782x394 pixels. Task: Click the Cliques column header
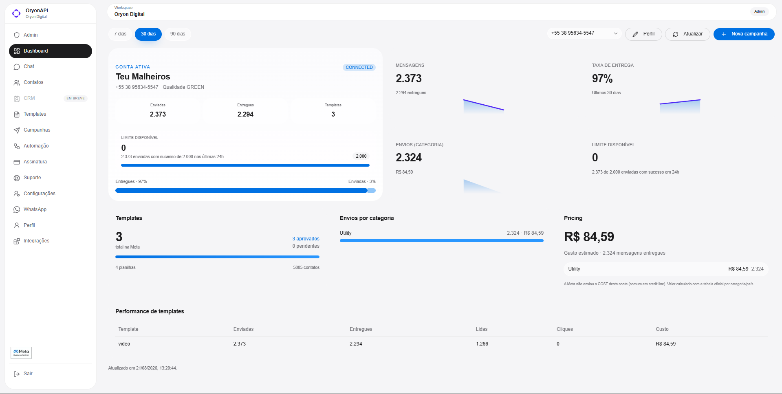coord(565,329)
